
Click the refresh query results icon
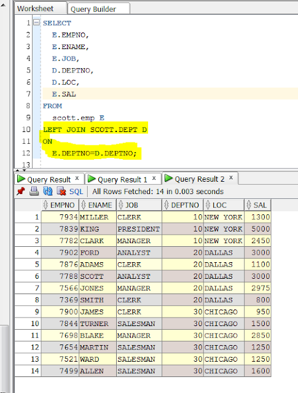(48, 192)
